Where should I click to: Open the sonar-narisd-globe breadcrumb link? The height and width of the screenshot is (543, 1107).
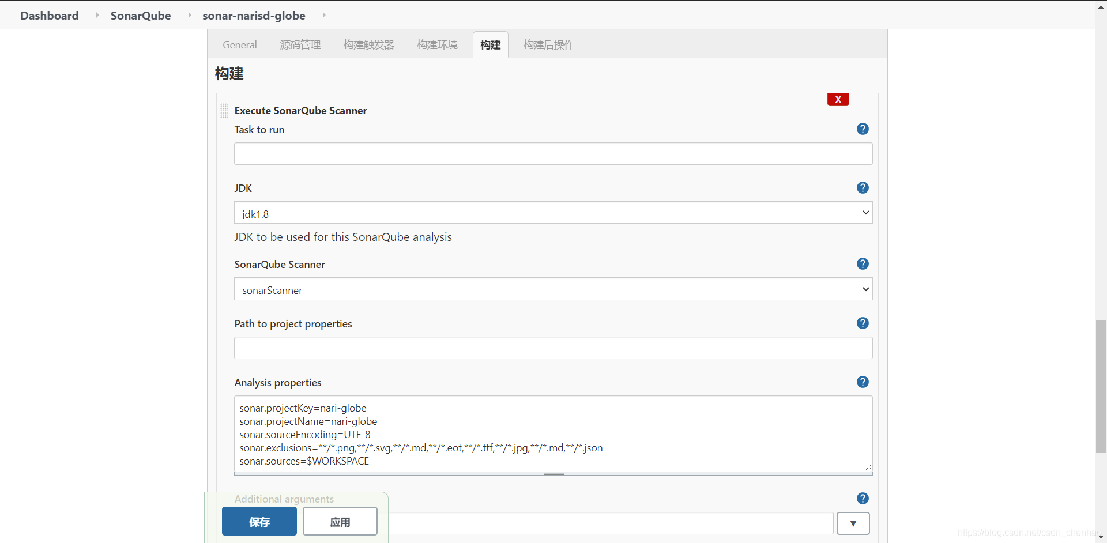tap(254, 16)
